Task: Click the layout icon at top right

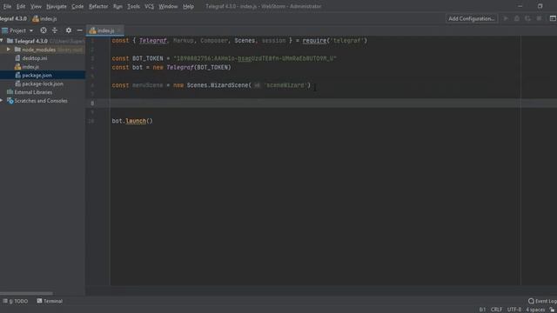Action: [553, 18]
